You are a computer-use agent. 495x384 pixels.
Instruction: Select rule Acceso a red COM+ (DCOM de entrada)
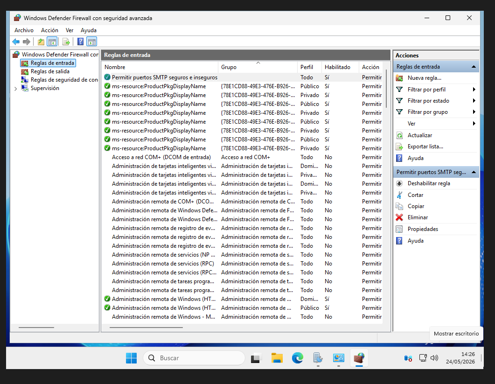click(x=243, y=157)
